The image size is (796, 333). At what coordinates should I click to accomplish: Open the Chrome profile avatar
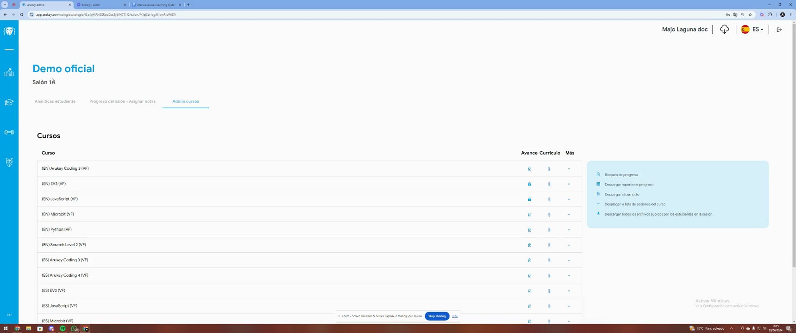[783, 14]
